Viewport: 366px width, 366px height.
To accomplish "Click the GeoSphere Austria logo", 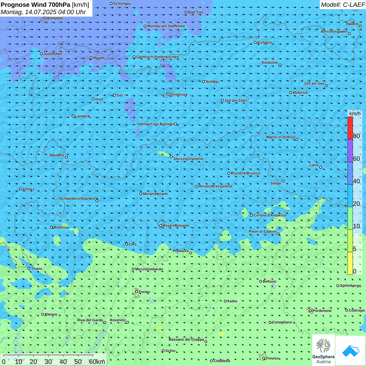I will pos(323,350).
